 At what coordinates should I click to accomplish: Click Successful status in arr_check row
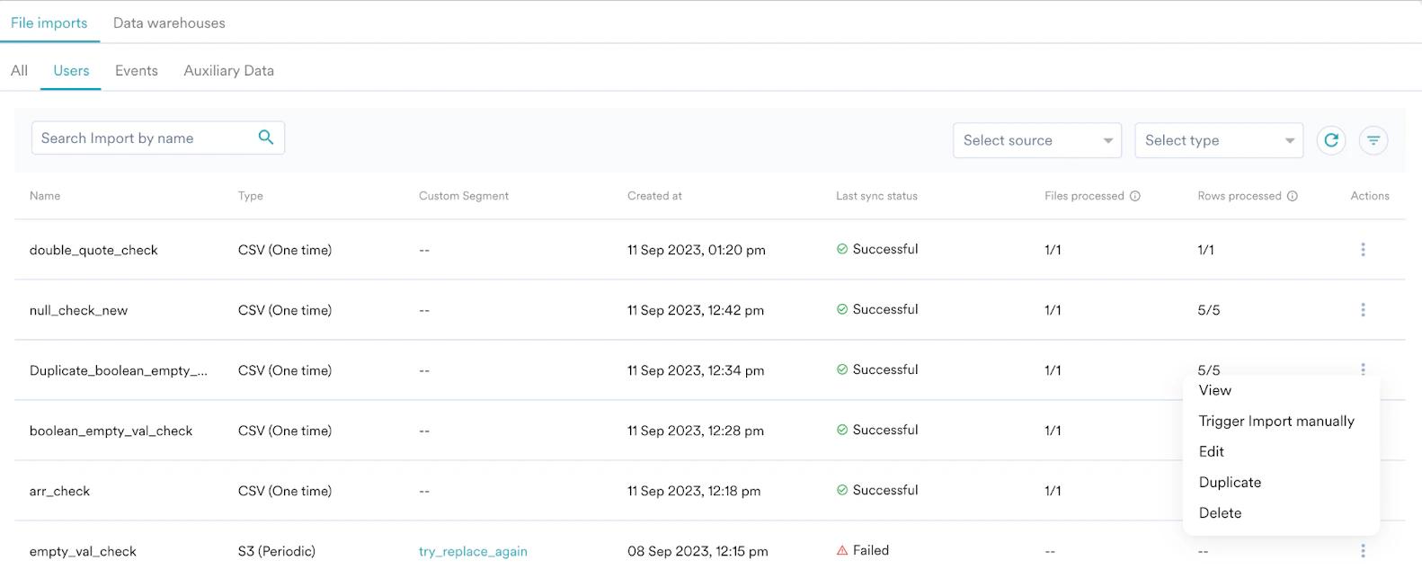[x=885, y=490]
